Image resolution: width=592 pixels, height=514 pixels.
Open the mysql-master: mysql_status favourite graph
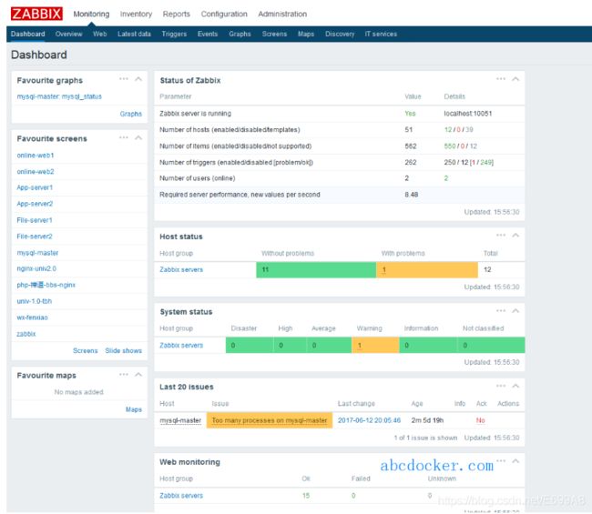pos(59,96)
